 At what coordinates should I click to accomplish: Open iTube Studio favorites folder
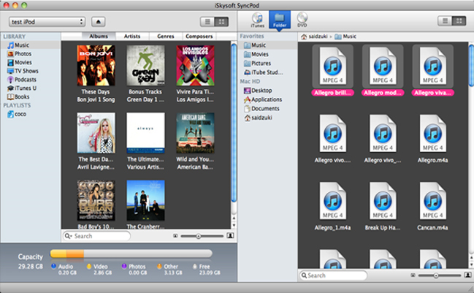pos(267,72)
